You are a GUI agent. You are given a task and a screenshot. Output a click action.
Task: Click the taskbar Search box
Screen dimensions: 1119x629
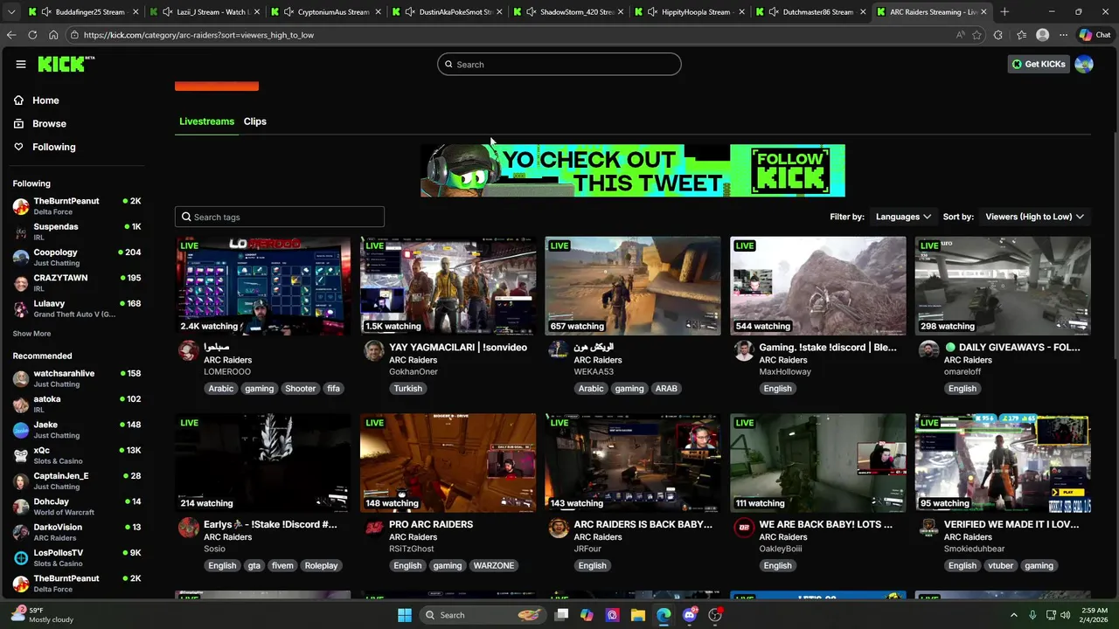click(x=483, y=615)
